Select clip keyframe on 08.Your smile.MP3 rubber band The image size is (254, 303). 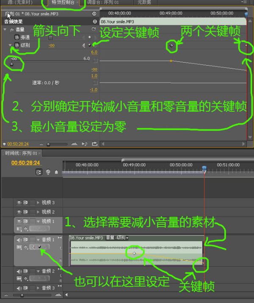(x=134, y=253)
